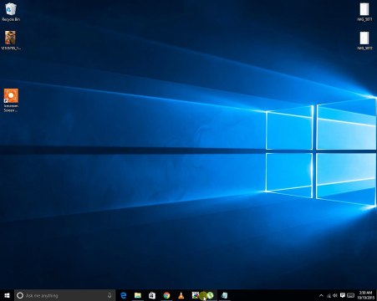
Task: Open VLC media player from the taskbar
Action: click(181, 295)
